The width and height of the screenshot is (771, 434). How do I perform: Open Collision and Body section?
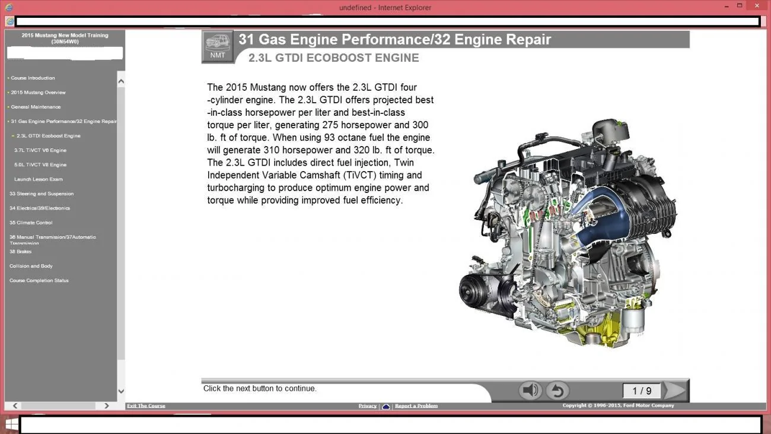click(x=31, y=266)
